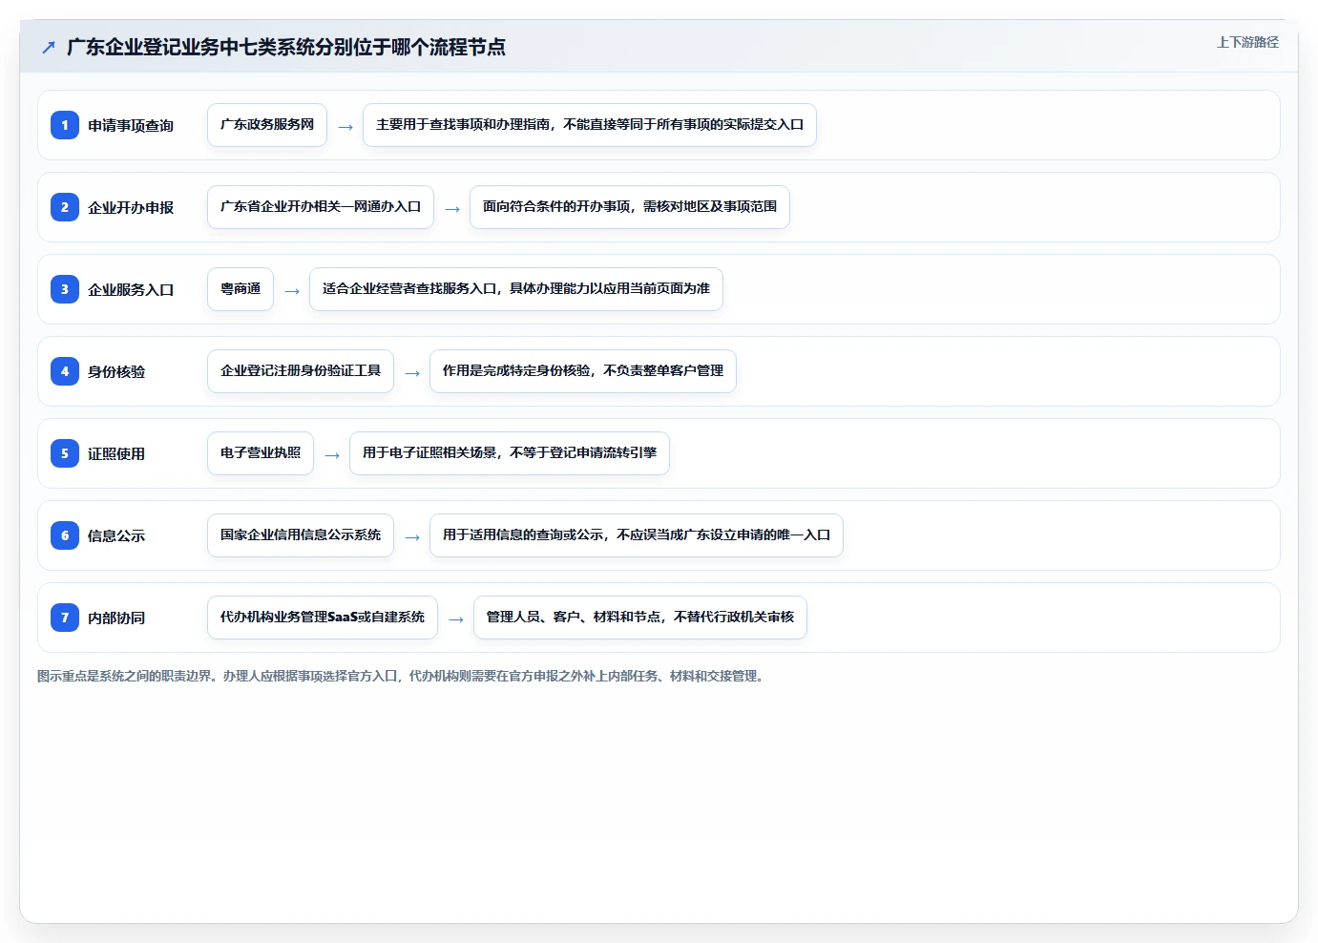Click the 申请事项查询 step label
This screenshot has height=943, width=1318.
pyautogui.click(x=131, y=126)
